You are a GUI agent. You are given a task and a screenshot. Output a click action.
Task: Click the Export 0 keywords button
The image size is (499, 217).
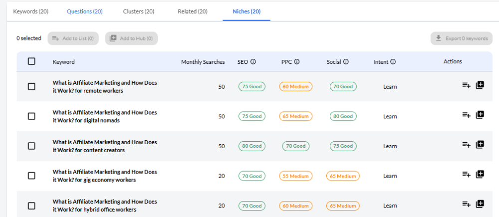(x=461, y=38)
